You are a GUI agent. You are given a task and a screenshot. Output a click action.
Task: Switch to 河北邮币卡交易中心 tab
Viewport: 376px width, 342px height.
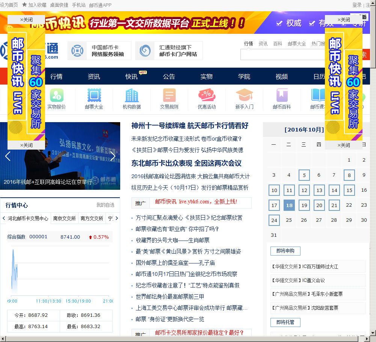[28, 218]
